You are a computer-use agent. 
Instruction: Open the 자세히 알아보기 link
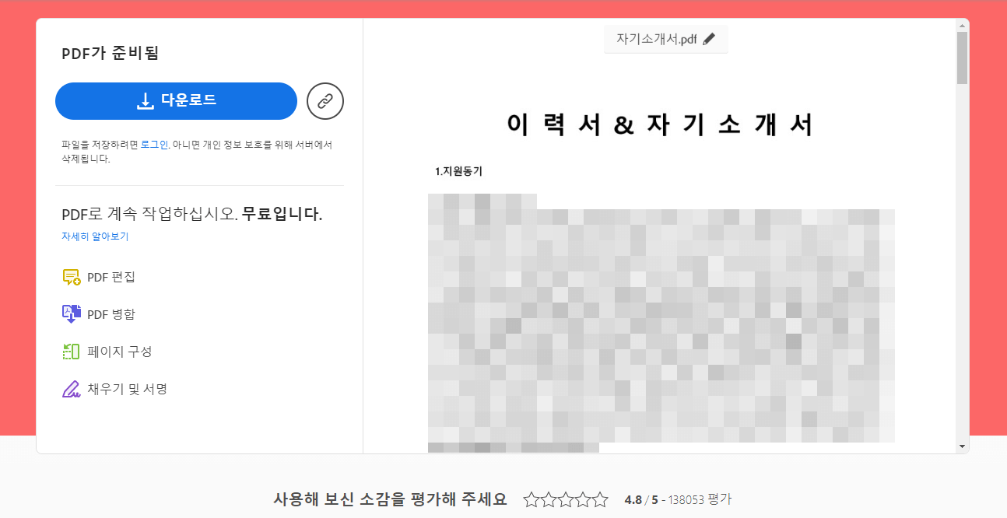click(94, 236)
